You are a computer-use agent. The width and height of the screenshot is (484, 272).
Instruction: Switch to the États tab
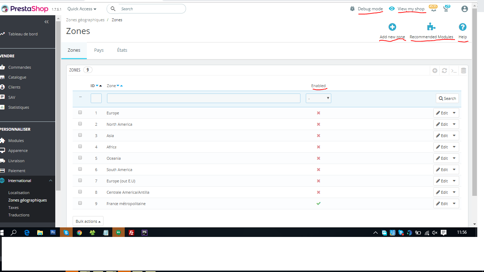point(122,50)
